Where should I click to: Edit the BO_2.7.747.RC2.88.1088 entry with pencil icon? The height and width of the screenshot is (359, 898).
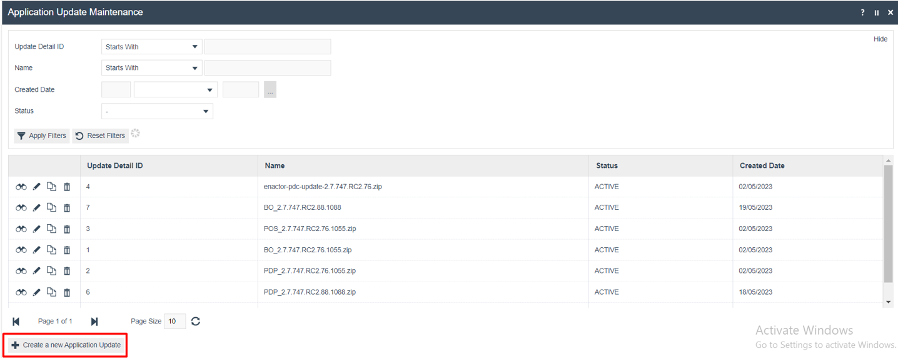click(x=37, y=208)
